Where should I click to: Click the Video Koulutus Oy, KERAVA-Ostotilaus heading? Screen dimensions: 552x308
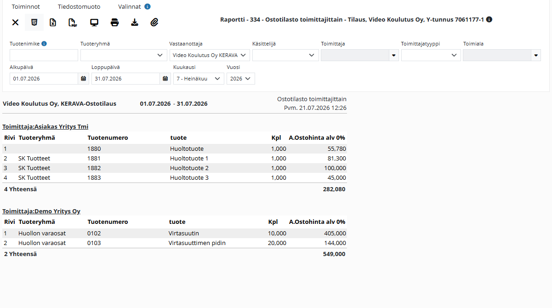coord(60,104)
